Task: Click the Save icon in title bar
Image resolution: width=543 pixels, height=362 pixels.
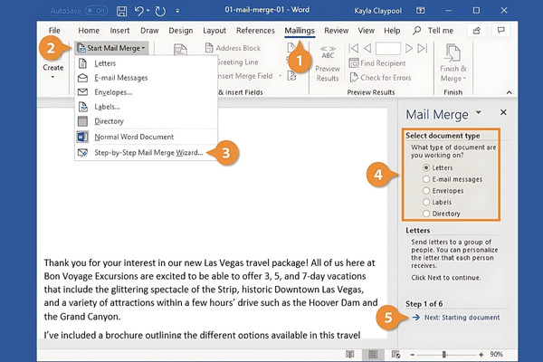Action: coord(121,11)
